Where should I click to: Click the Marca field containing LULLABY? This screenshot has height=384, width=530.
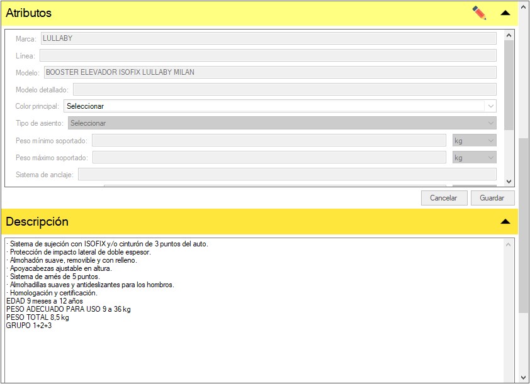pos(269,38)
